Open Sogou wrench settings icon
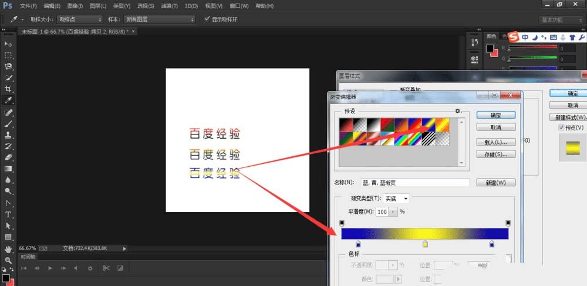This screenshot has width=587, height=286. point(582,37)
